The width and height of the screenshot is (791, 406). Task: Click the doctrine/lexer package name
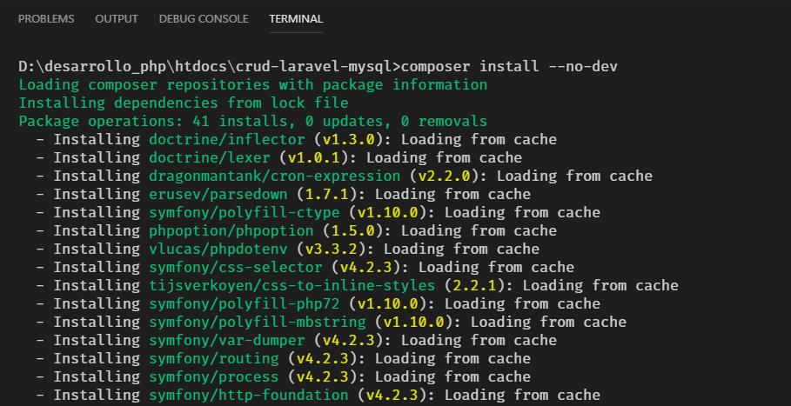(209, 157)
